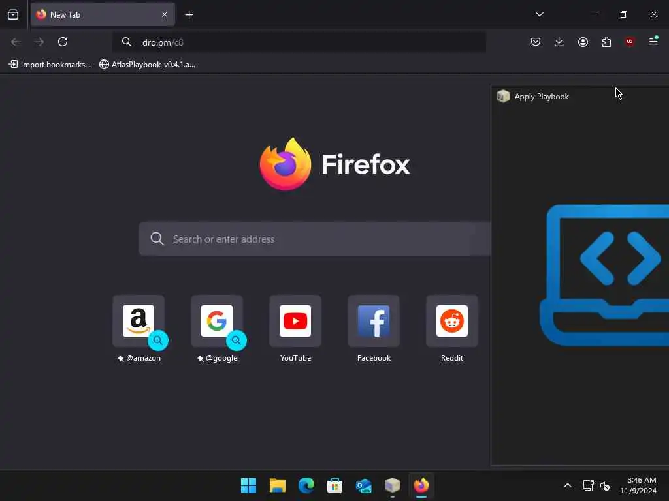
Task: Open the Firefox account icon
Action: coord(583,42)
